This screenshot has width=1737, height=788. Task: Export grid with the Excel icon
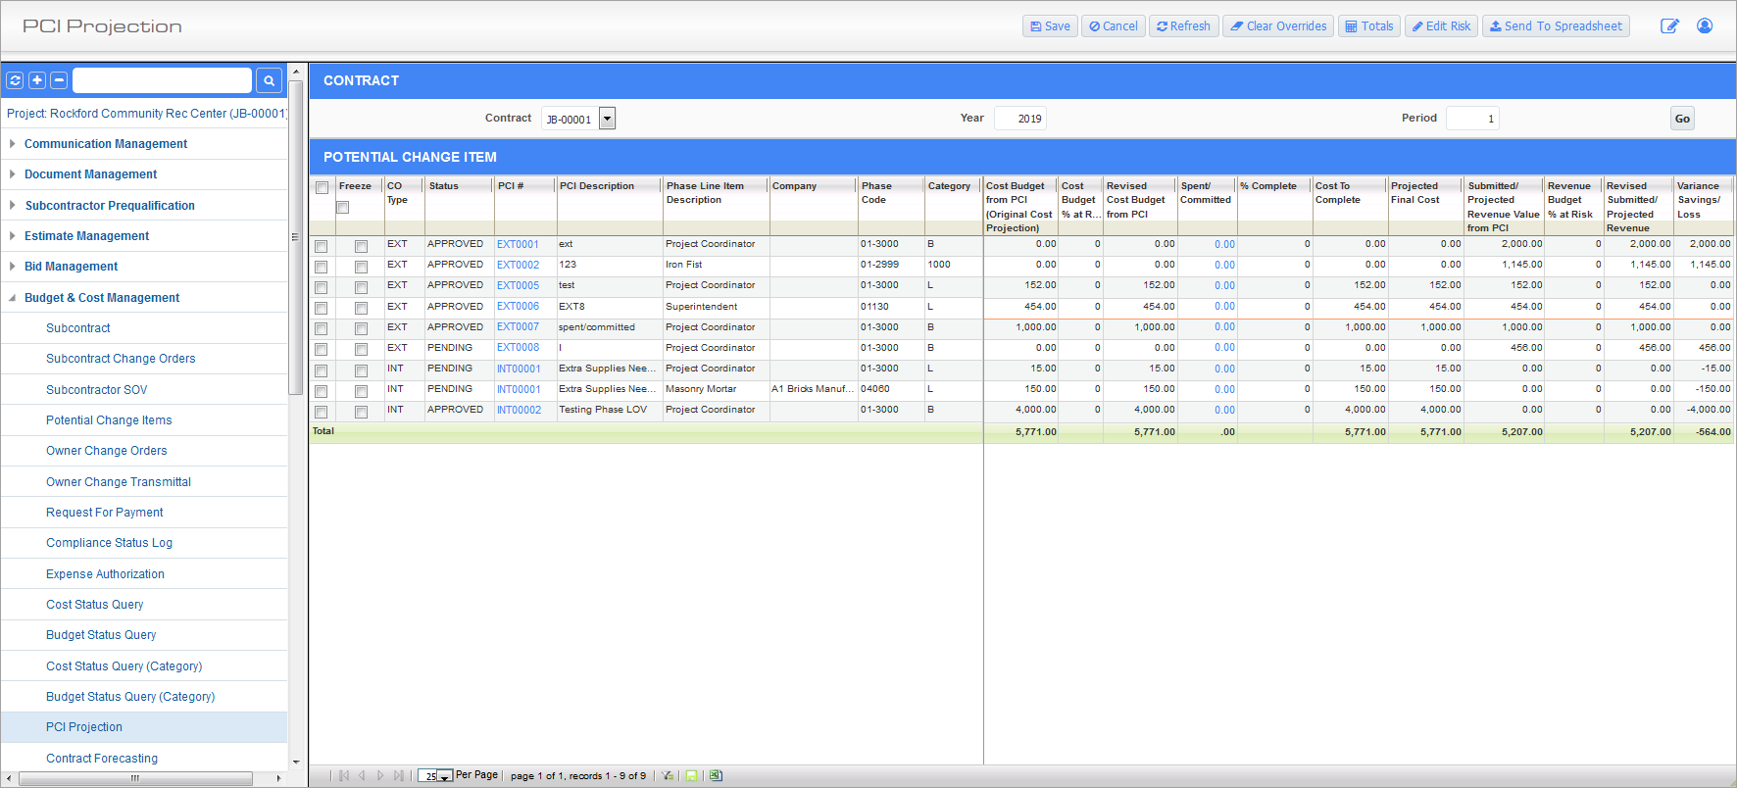point(716,775)
